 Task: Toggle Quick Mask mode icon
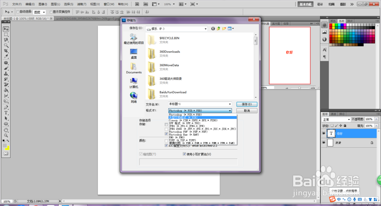pyautogui.click(x=6, y=154)
